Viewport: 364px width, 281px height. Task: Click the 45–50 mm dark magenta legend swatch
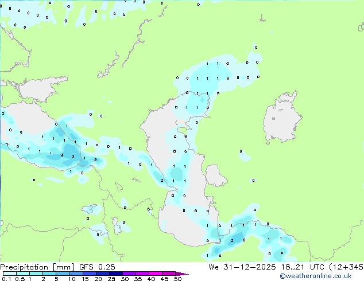169,274
